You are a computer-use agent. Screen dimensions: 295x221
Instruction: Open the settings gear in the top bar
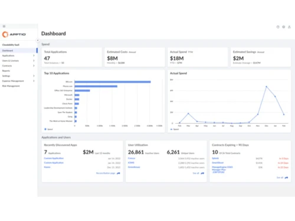click(284, 27)
